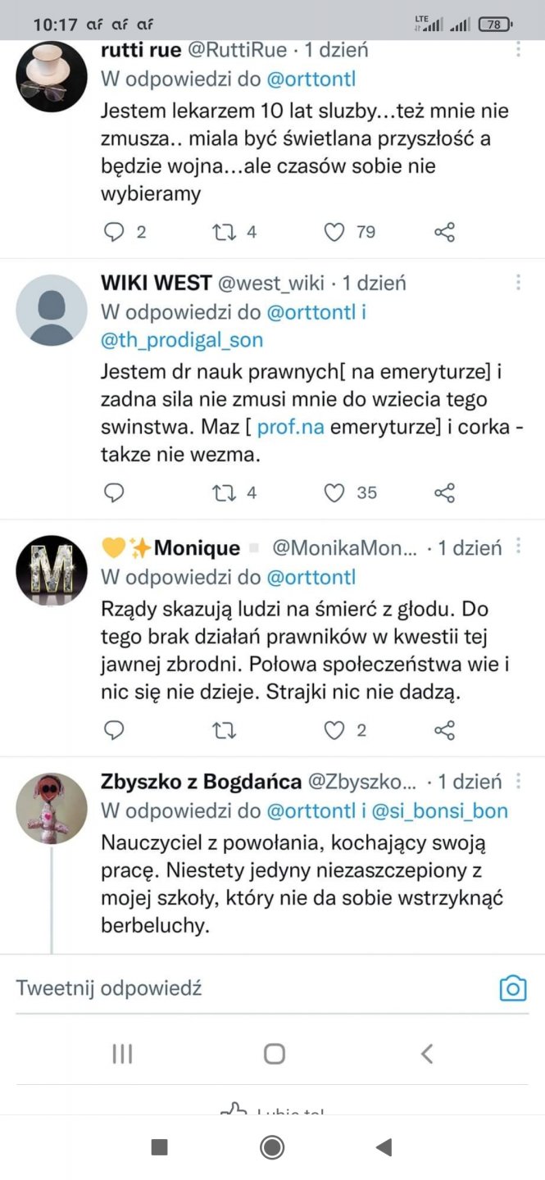View Zbyszko z Bogdańca's profile picture
Viewport: 545px width, 1180px height.
coord(52,809)
